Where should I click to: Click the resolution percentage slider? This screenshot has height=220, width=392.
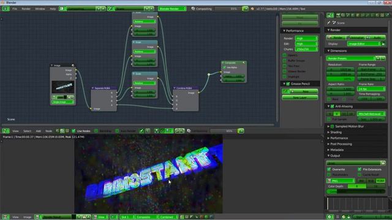(x=341, y=79)
